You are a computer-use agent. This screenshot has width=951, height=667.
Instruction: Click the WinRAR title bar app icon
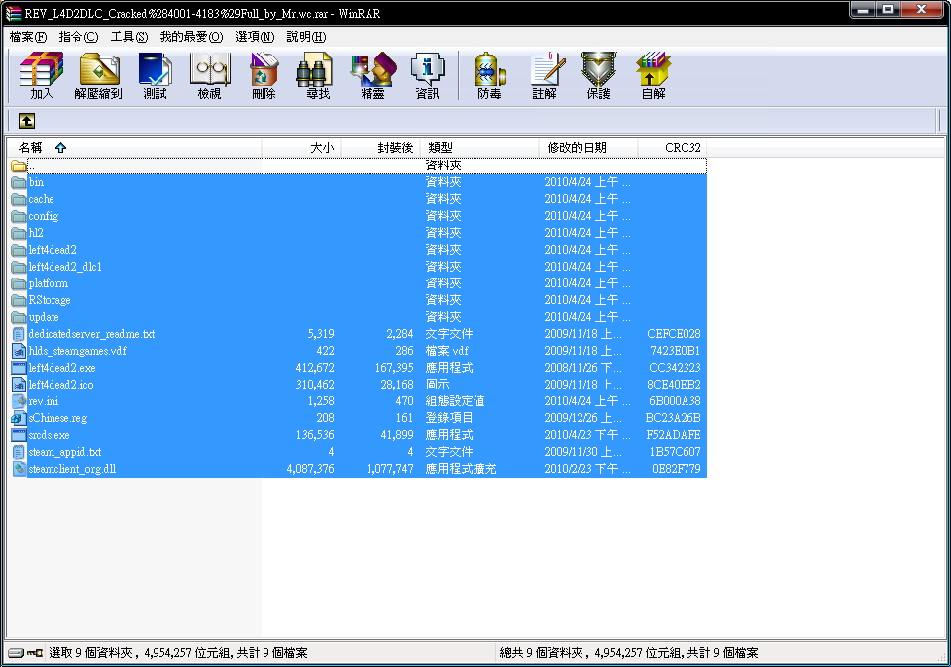(13, 13)
